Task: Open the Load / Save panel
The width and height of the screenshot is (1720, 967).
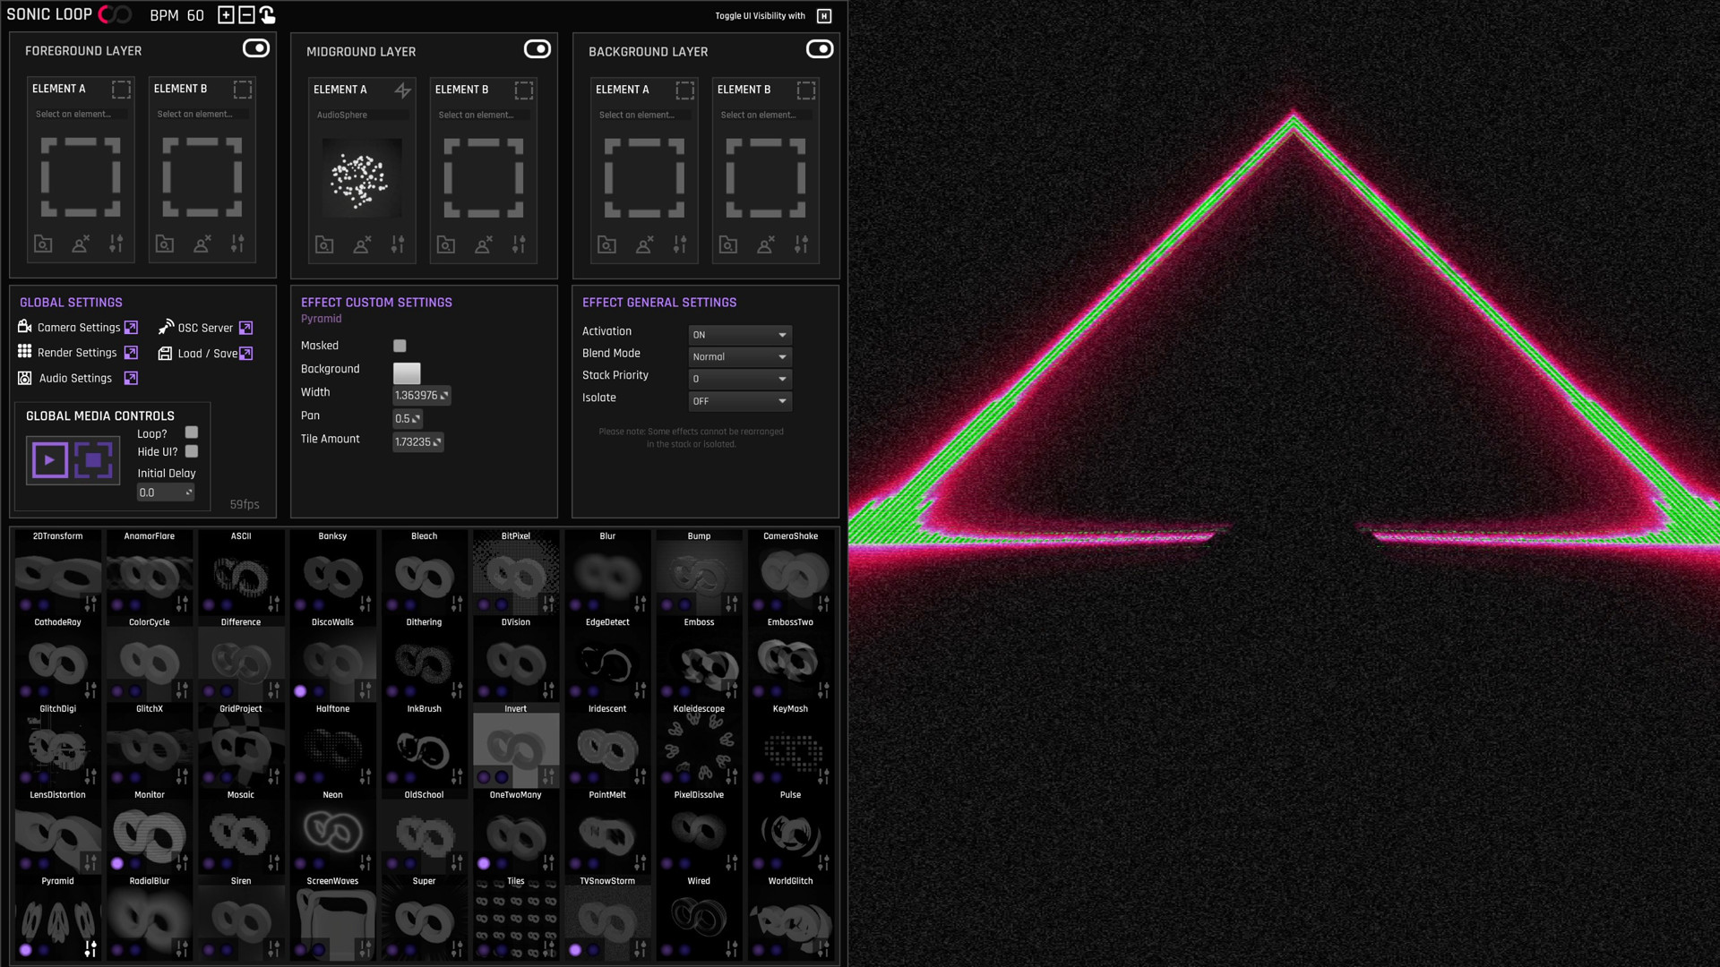Action: click(x=245, y=354)
